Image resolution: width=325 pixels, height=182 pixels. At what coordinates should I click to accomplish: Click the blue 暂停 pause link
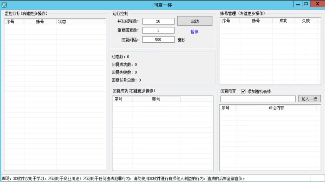194,32
